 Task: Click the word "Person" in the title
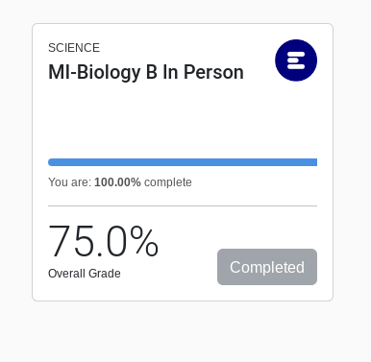[213, 72]
